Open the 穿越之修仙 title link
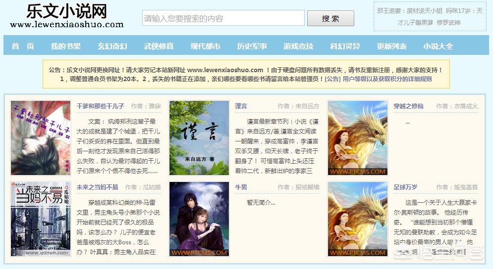 point(408,106)
